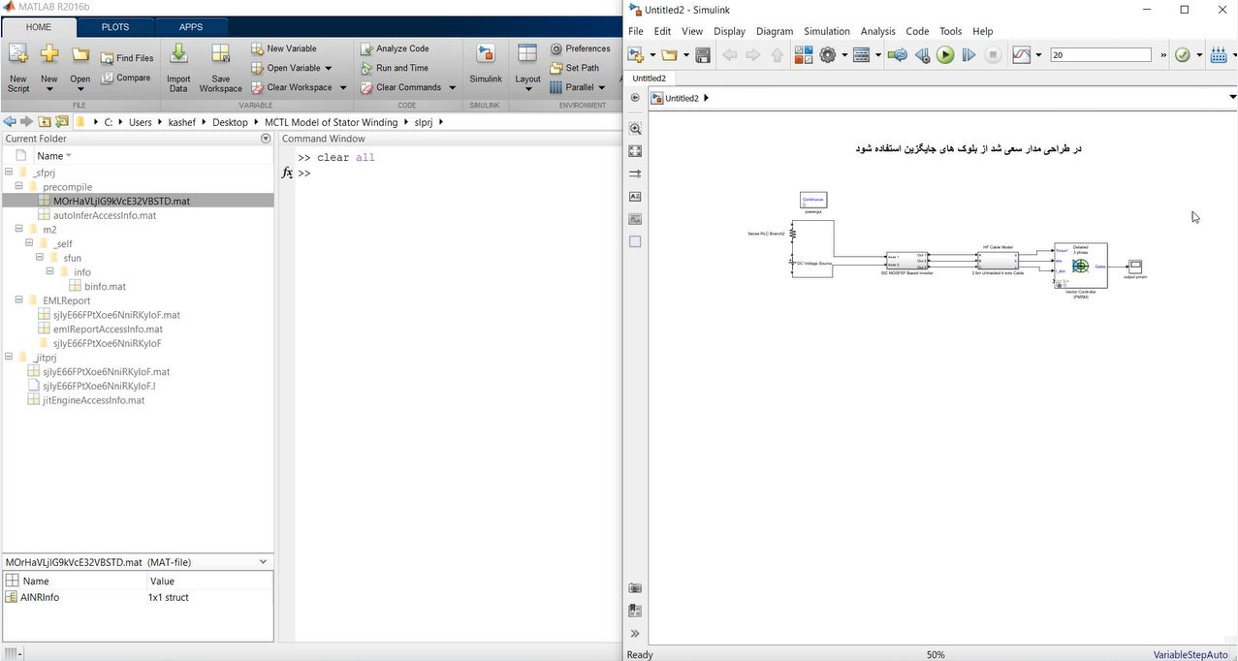Image resolution: width=1238 pixels, height=661 pixels.
Task: Click the Model Configuration Parameters gear icon
Action: tap(828, 55)
